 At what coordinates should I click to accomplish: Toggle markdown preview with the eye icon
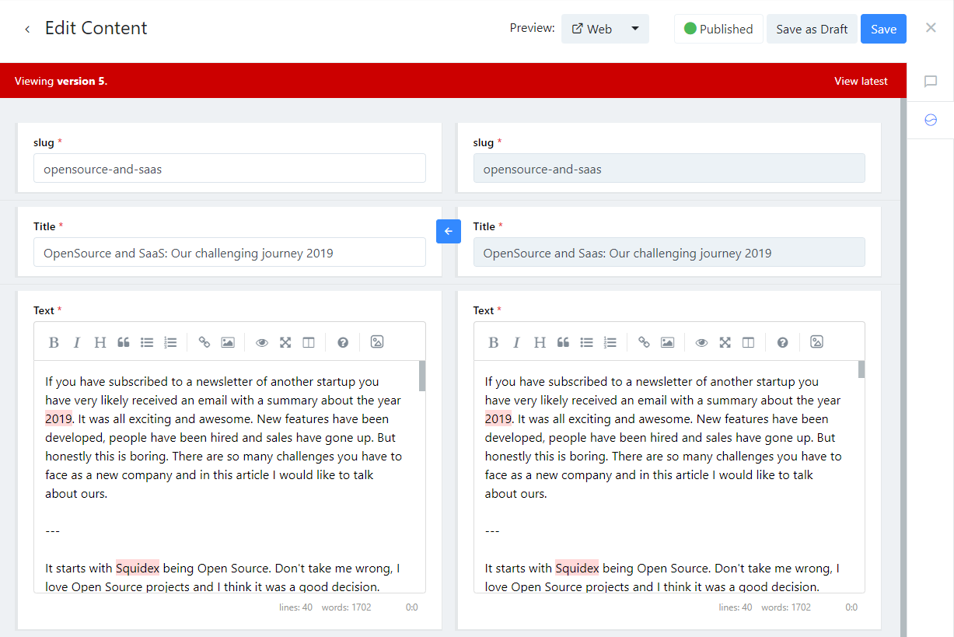262,342
